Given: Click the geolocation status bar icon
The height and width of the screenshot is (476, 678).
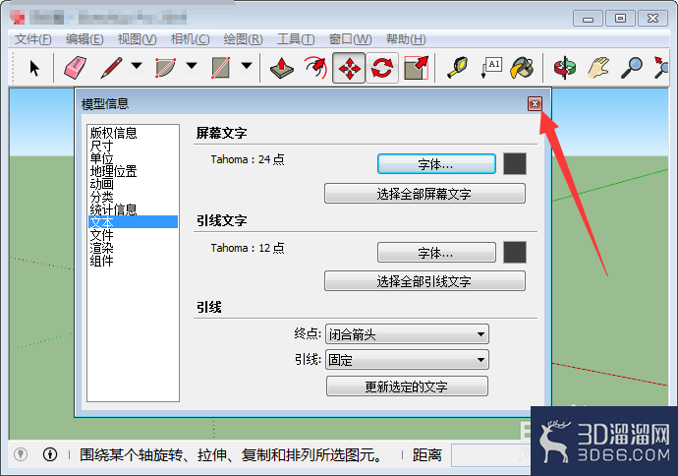Looking at the screenshot, I should [21, 454].
